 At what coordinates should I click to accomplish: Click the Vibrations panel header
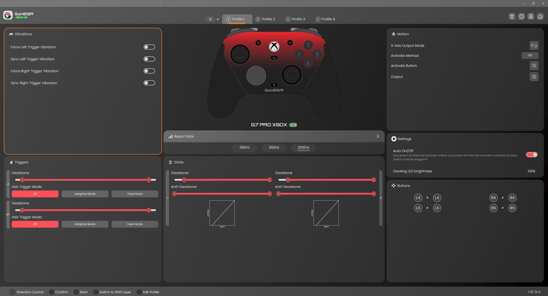point(20,34)
